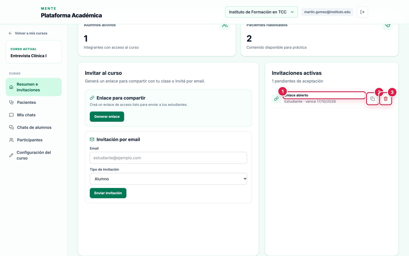Screen dimensions: 409x256
Task: Click 'Integrantes con acceso al curso' text
Action: [x=111, y=47]
